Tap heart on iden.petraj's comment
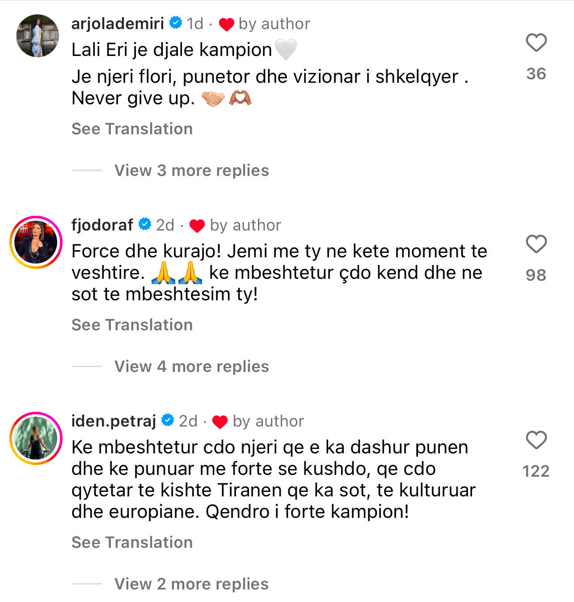The image size is (574, 602). pyautogui.click(x=536, y=440)
